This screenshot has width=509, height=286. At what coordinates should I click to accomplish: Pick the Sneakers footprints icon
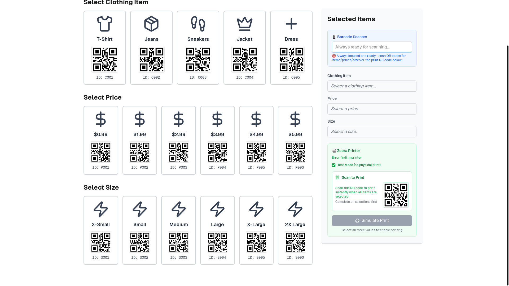point(198,24)
